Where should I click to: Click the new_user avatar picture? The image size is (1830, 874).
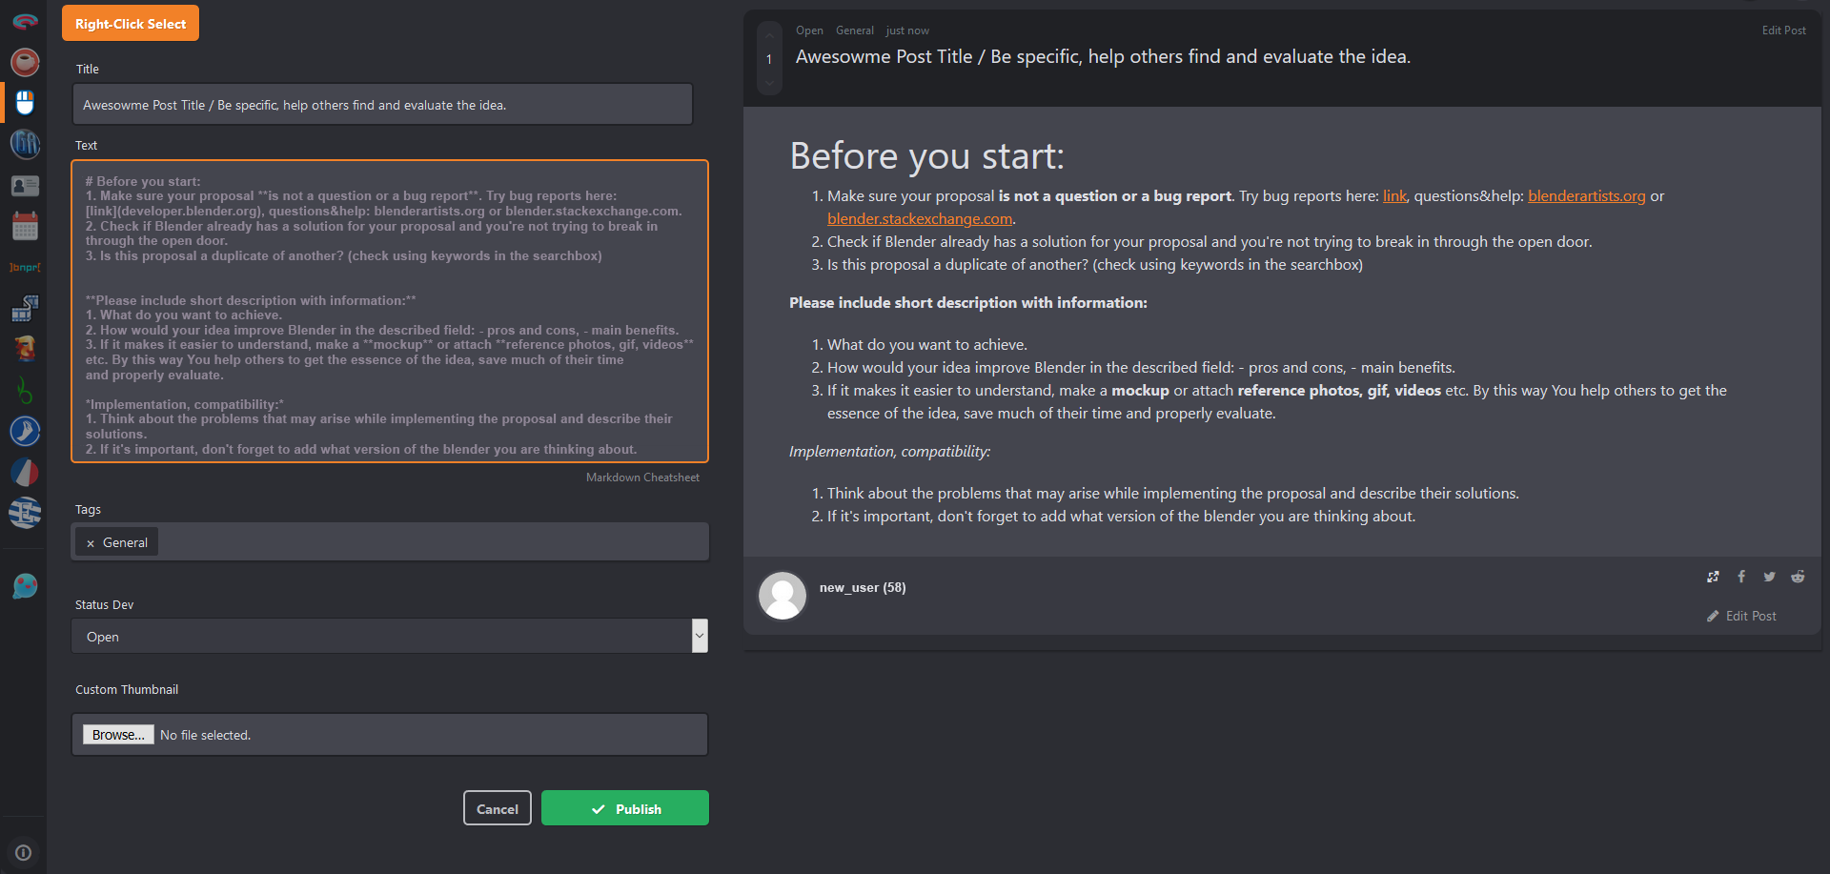pyautogui.click(x=783, y=596)
